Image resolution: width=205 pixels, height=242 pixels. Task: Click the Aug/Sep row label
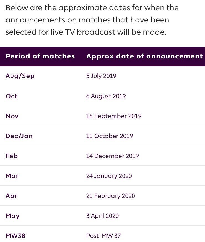20,76
